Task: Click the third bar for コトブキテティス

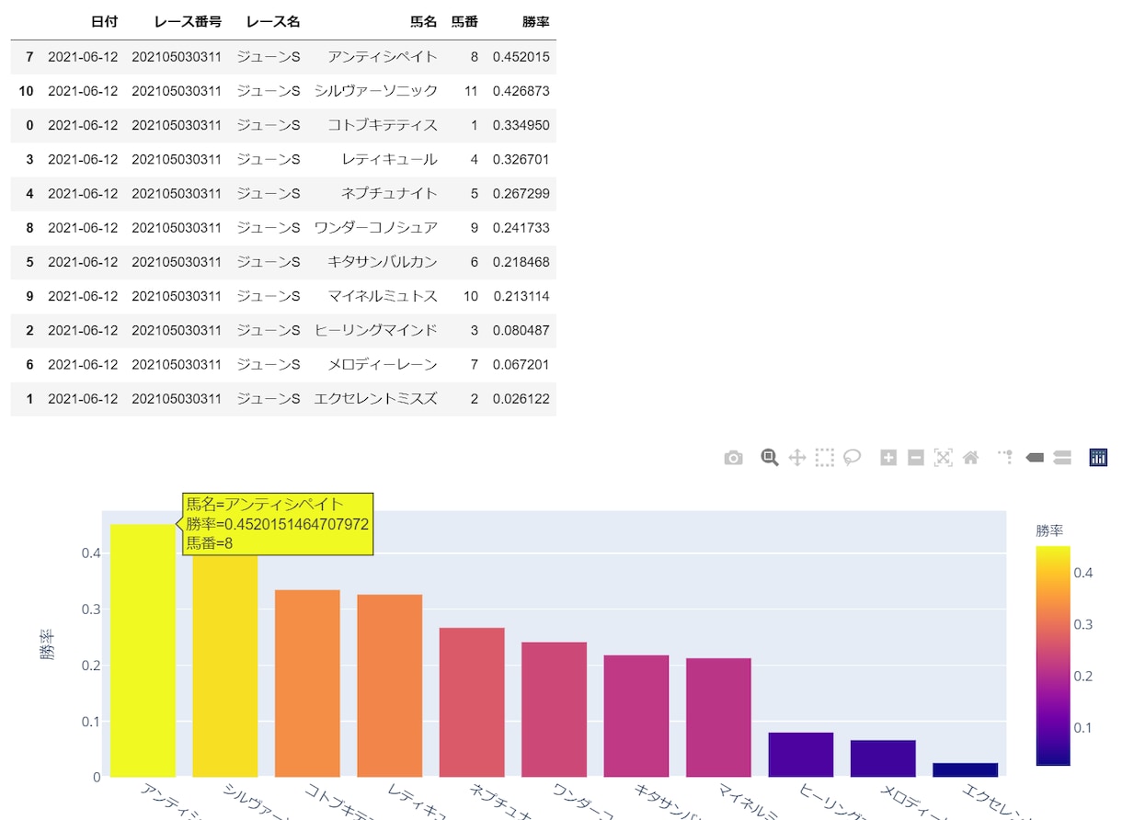Action: pos(307,683)
